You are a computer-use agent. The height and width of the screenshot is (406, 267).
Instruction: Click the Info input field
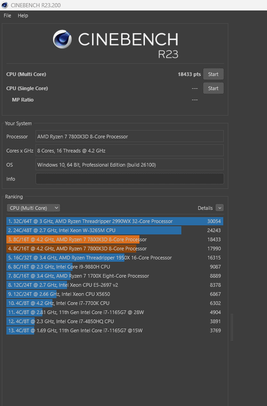point(129,179)
